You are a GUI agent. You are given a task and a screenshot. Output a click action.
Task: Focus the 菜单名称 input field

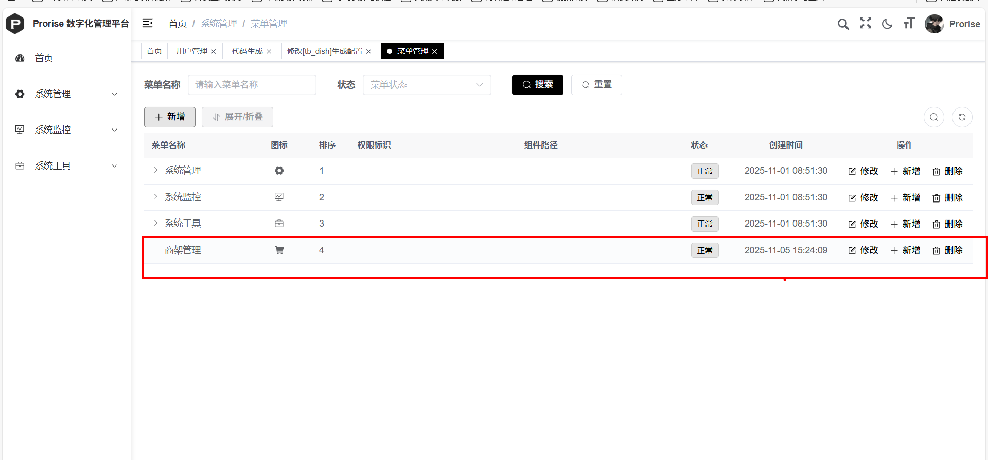pos(252,85)
